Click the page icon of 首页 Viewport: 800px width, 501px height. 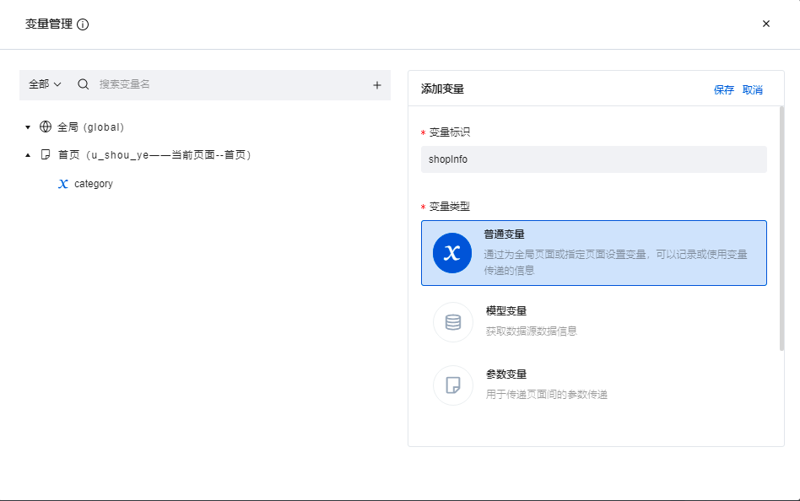point(46,154)
